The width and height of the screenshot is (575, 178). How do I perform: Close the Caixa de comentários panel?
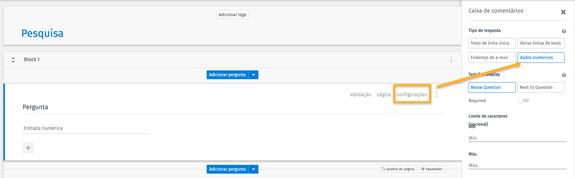point(563,12)
